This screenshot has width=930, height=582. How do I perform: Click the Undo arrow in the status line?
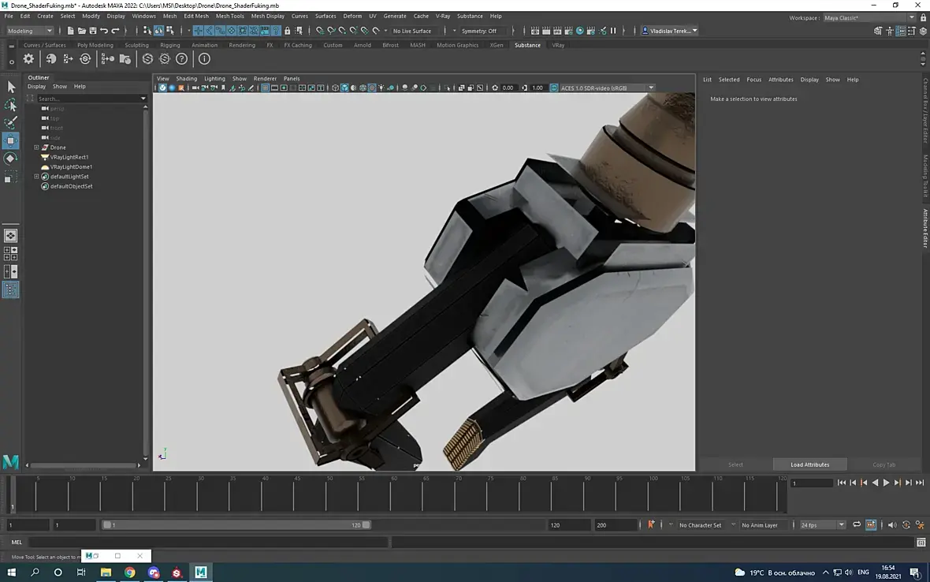104,31
